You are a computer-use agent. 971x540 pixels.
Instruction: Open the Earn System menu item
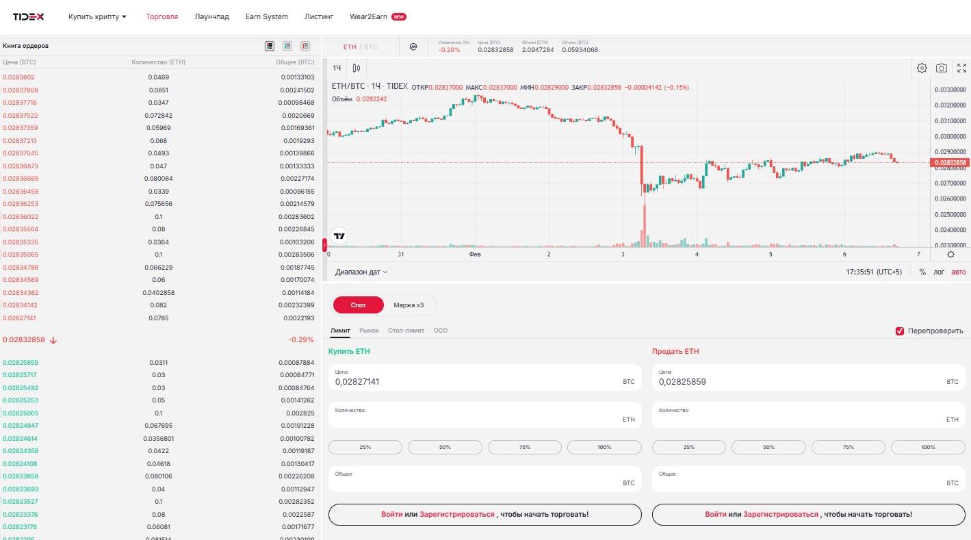267,16
